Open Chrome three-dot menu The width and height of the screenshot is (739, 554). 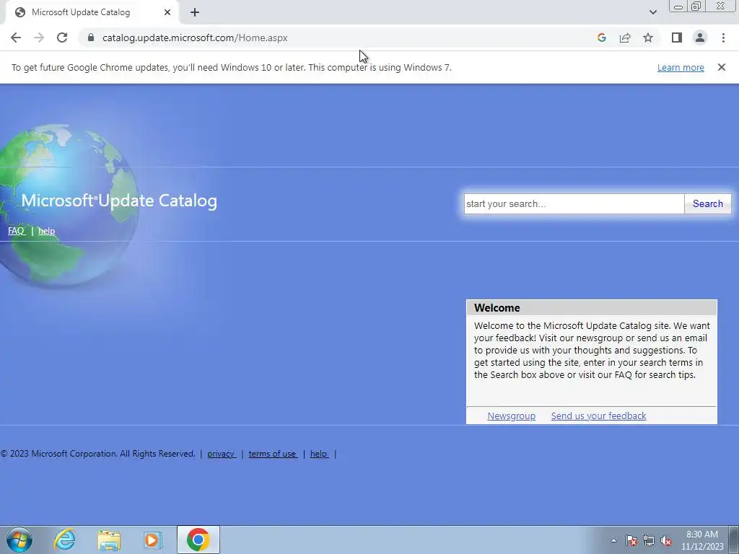[723, 38]
